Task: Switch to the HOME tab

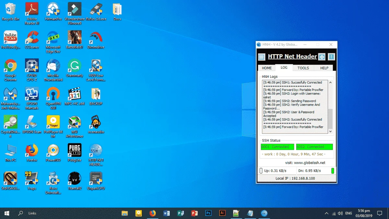Action: tap(267, 68)
